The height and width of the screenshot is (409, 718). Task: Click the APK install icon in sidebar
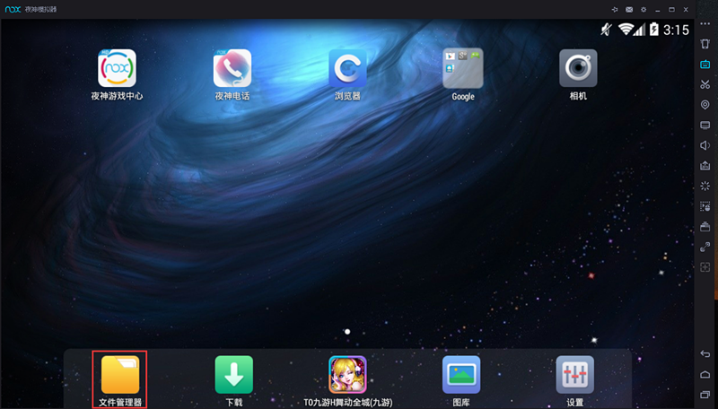tap(705, 166)
